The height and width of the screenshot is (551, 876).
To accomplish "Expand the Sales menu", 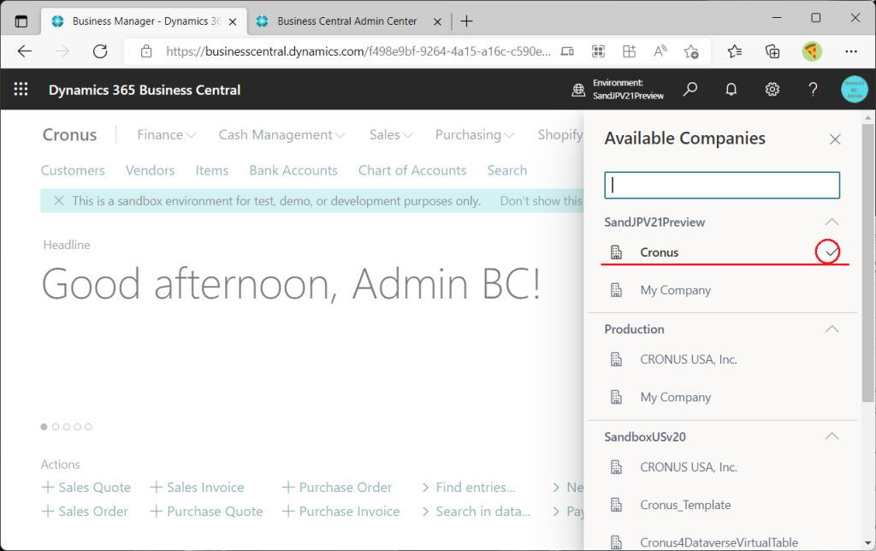I will (390, 134).
